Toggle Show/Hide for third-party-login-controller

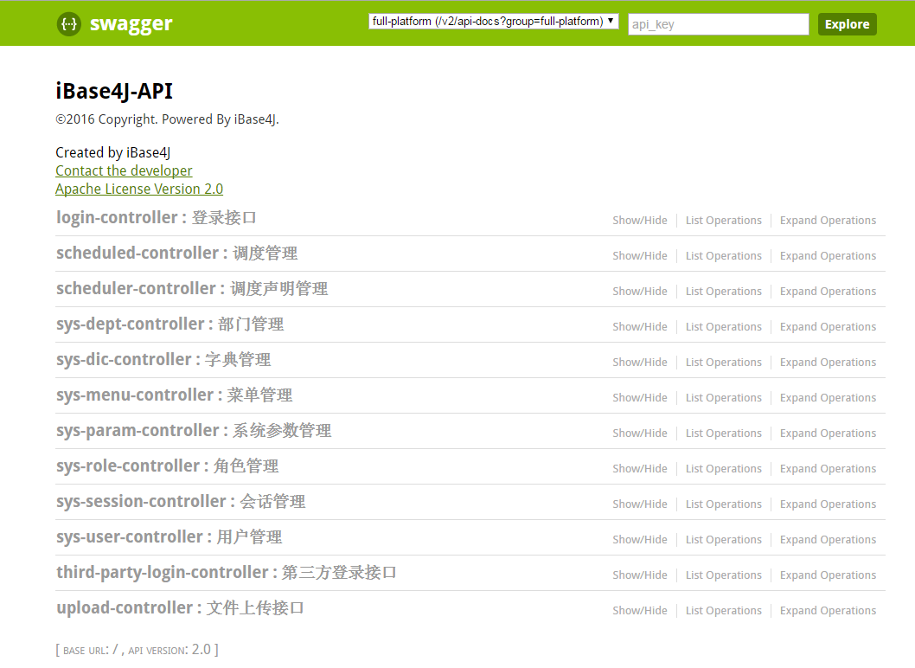coord(640,575)
